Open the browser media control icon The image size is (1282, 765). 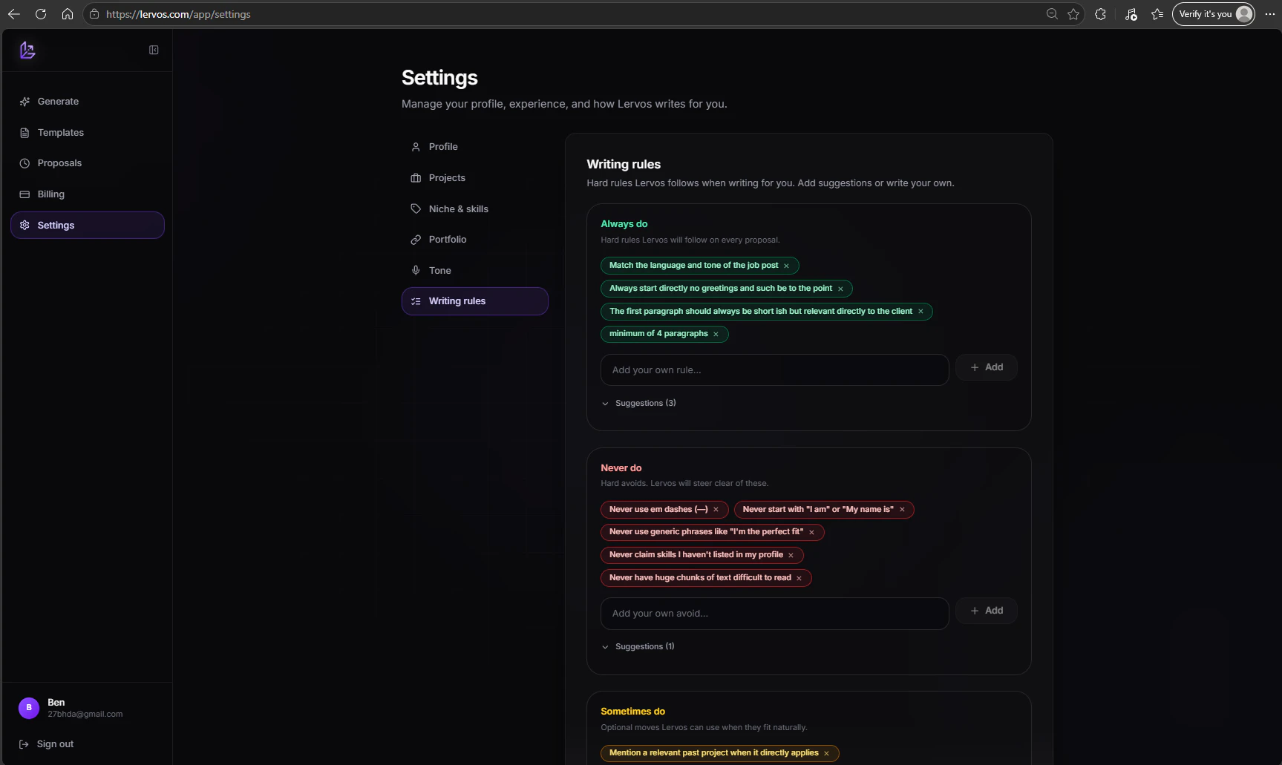click(x=1131, y=14)
